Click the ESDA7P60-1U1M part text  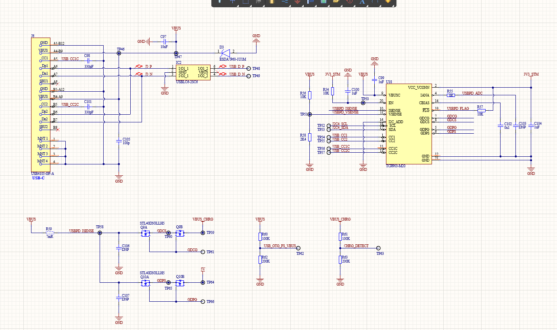pos(233,59)
